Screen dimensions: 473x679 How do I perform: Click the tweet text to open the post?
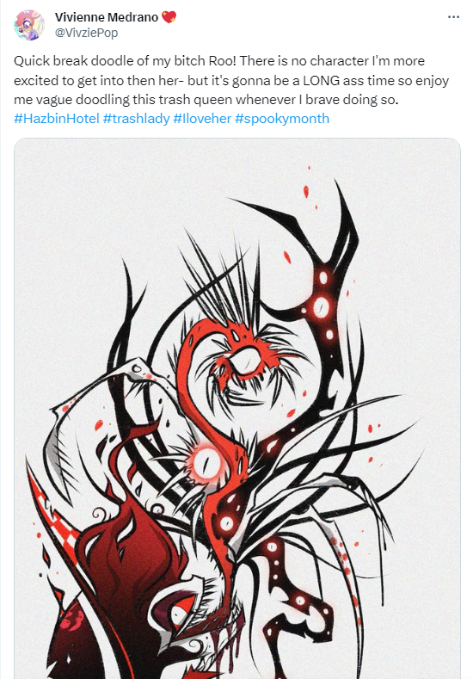(x=231, y=80)
